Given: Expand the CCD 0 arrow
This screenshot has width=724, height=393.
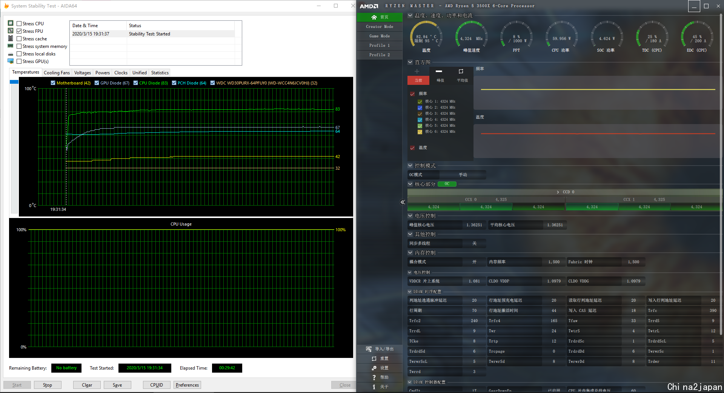Looking at the screenshot, I should pyautogui.click(x=558, y=192).
